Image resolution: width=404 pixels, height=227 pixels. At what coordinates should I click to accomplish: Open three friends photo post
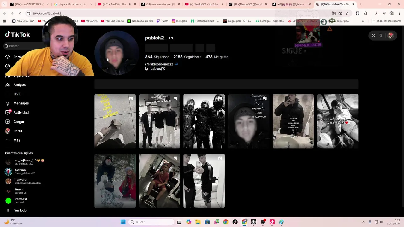tap(159, 121)
